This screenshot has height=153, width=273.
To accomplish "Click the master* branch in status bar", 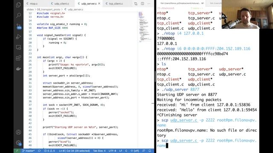I will 29,151.
